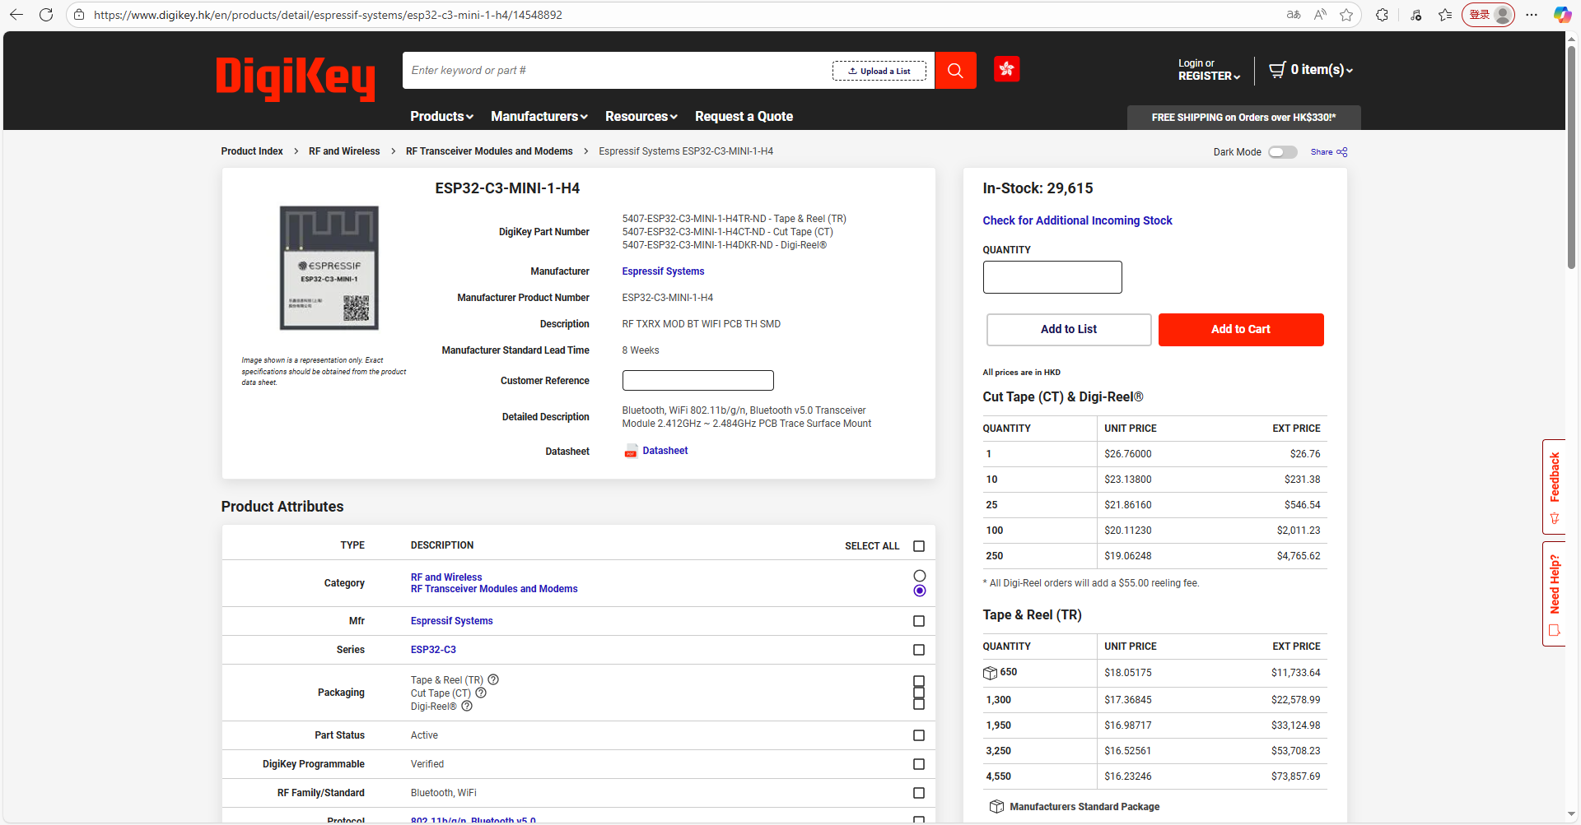The image size is (1581, 825).
Task: Check the RF Family/Standard checkbox
Action: click(x=919, y=793)
